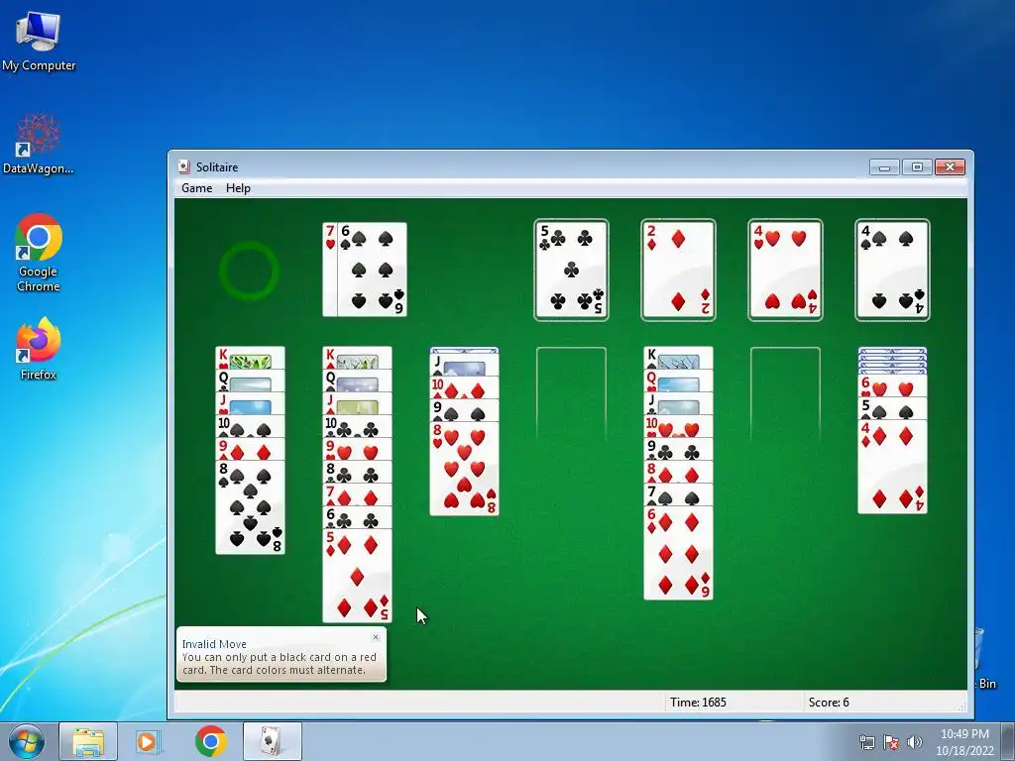1015x761 pixels.
Task: Close the Invalid Move tooltip
Action: (x=376, y=637)
